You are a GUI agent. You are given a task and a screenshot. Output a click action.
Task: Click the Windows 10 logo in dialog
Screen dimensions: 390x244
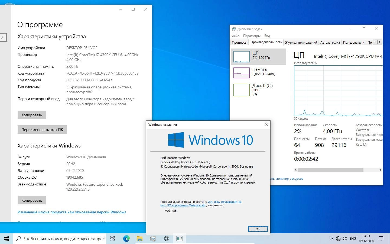(x=210, y=140)
